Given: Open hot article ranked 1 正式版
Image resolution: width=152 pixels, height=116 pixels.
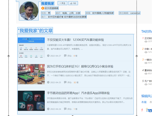Looking at the screenshot, I should 148,38.
